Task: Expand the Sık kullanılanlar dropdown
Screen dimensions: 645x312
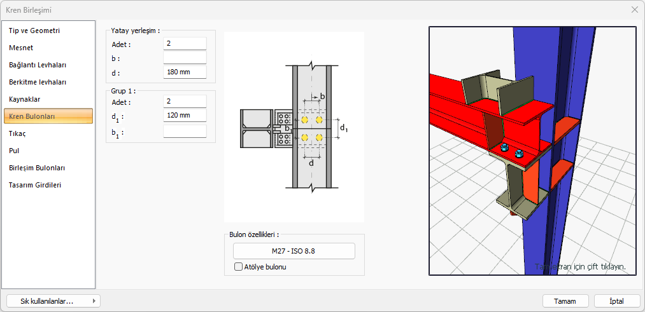Action: (53, 301)
